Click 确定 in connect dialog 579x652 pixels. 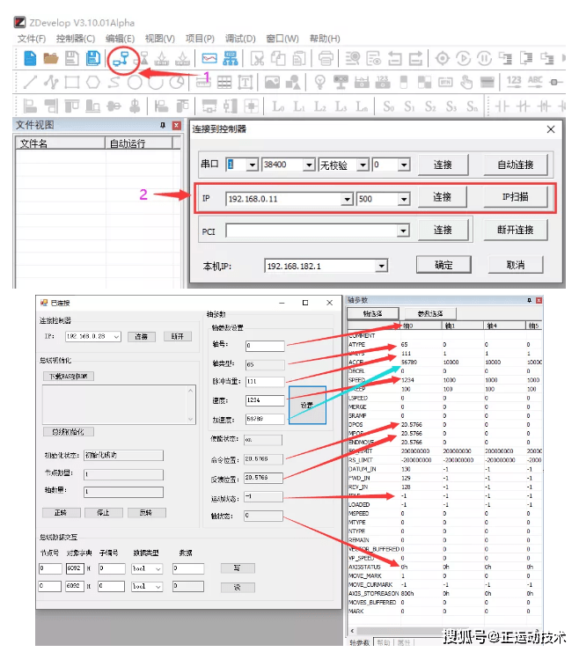[x=443, y=265]
